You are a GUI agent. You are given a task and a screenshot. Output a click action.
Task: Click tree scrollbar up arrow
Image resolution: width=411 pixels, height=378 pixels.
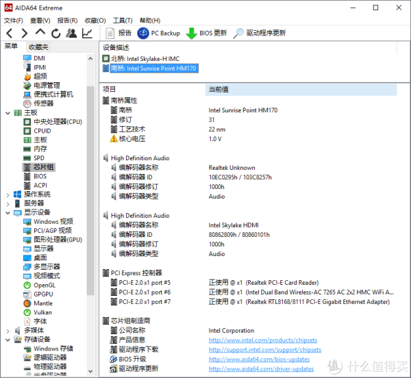click(x=90, y=59)
